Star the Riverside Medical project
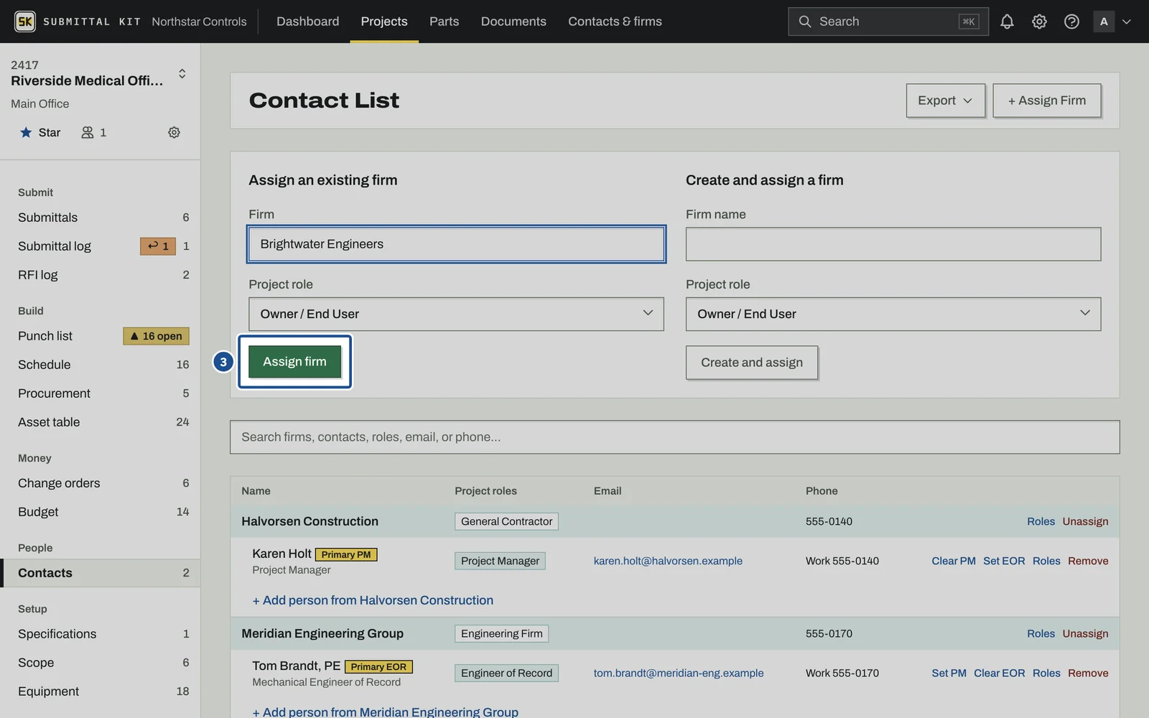1149x718 pixels. [x=40, y=132]
